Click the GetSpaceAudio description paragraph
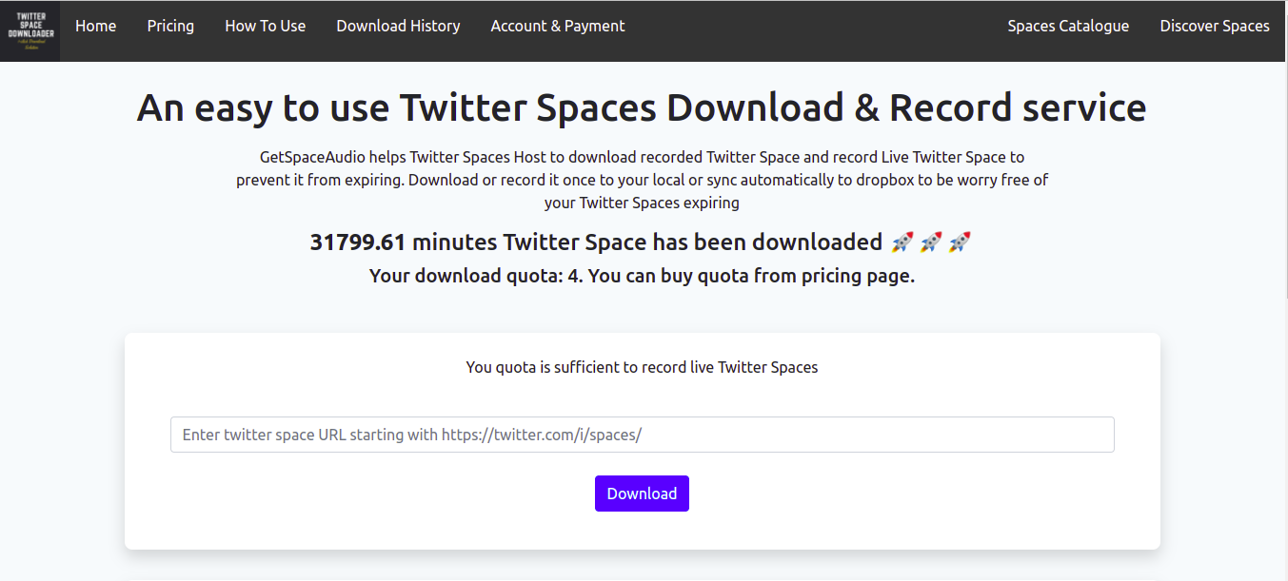Viewport: 1288px width, 581px height. 643,180
